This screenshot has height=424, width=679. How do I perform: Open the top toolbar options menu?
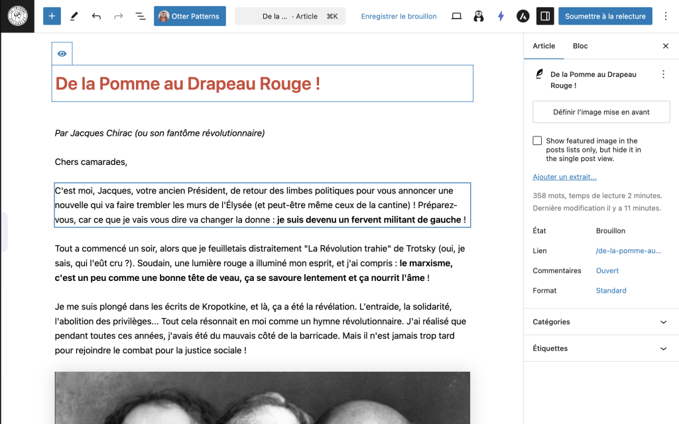[666, 16]
